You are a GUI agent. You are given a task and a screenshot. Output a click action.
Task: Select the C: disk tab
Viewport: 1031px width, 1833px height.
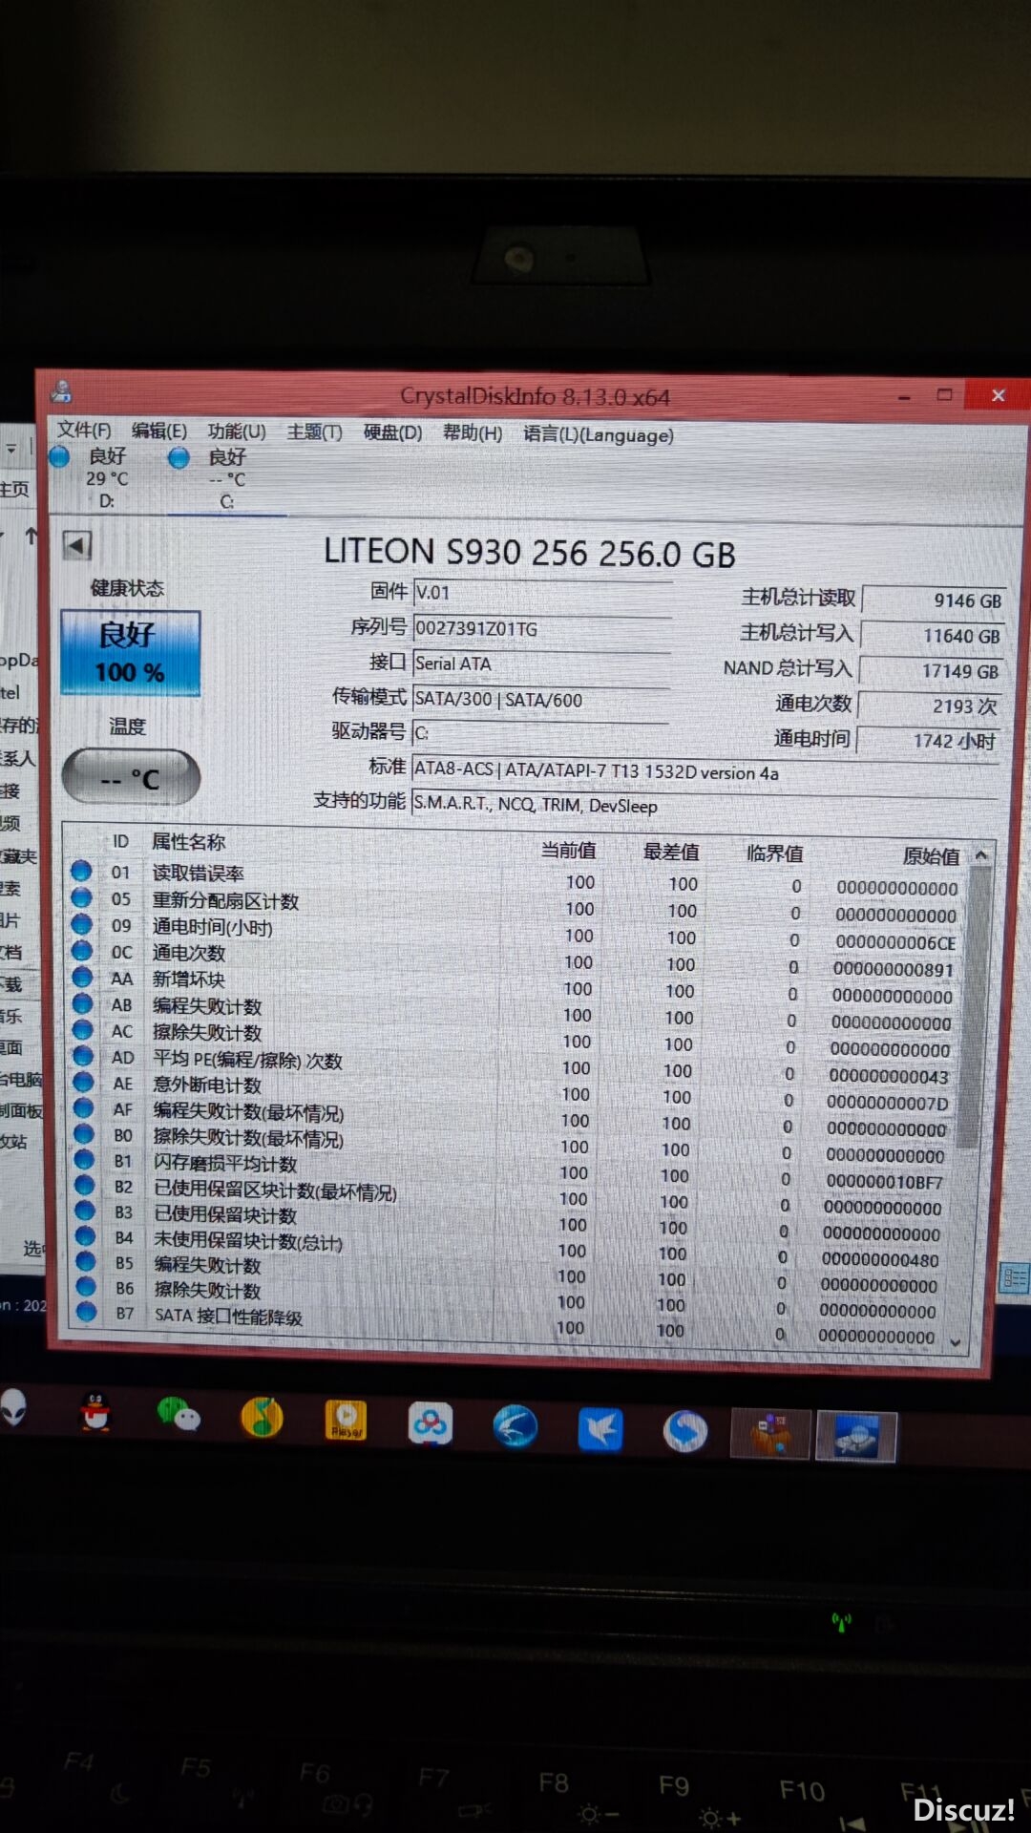(226, 478)
